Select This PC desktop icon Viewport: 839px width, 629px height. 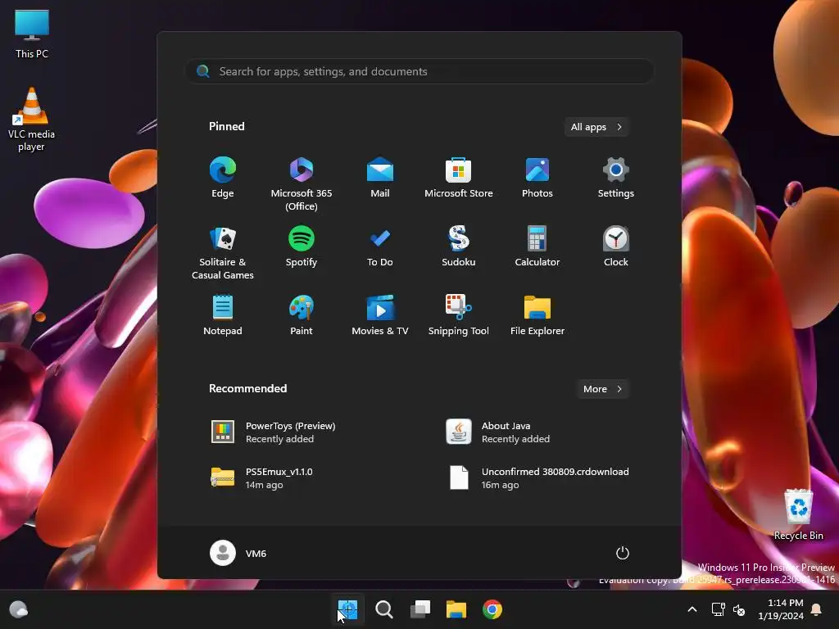(x=32, y=34)
